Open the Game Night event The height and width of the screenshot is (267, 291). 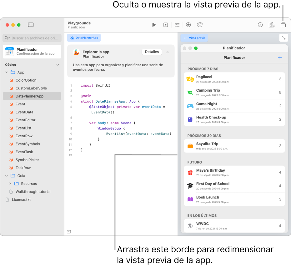click(234, 106)
